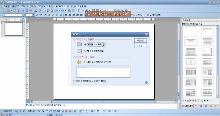This screenshot has width=220, height=116.
Task: Click the horizontal scrollbar under the slide editor
Action: [x=103, y=102]
